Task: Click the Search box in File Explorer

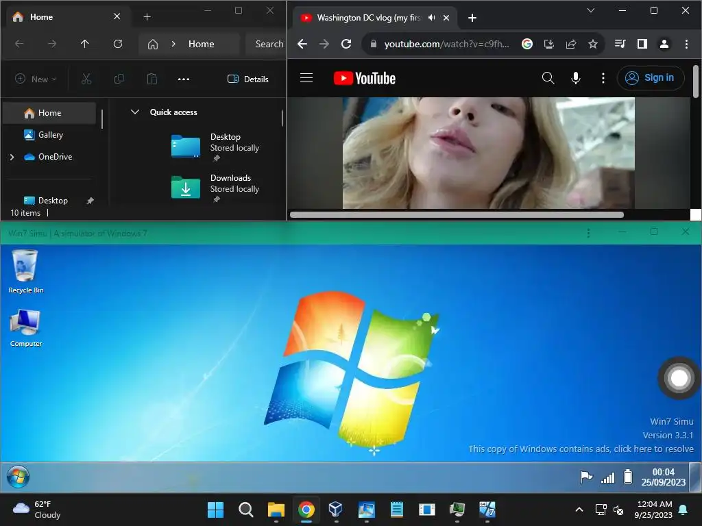Action: tap(266, 44)
